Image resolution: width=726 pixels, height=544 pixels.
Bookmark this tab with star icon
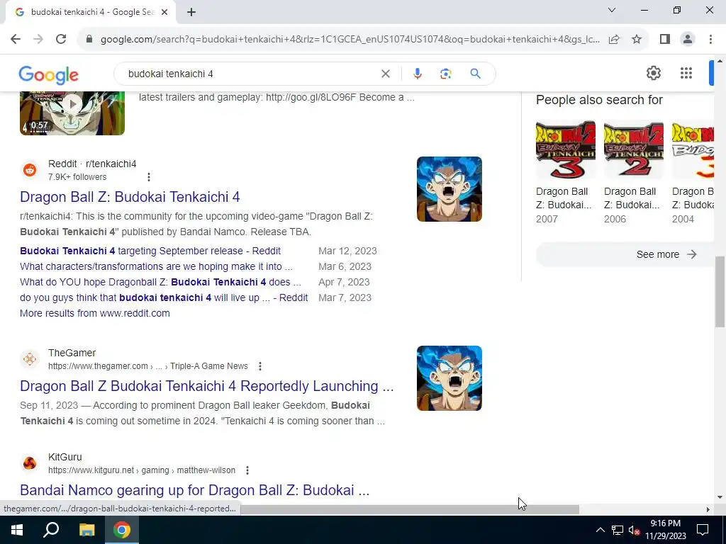[x=637, y=40]
